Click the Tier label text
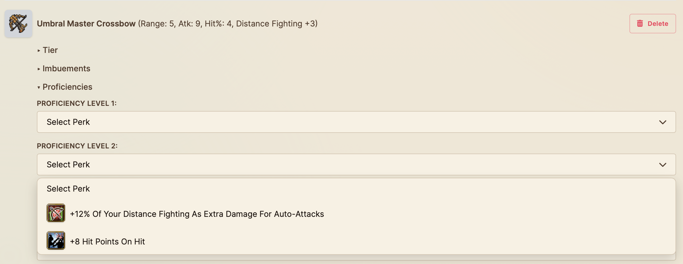 coord(50,50)
